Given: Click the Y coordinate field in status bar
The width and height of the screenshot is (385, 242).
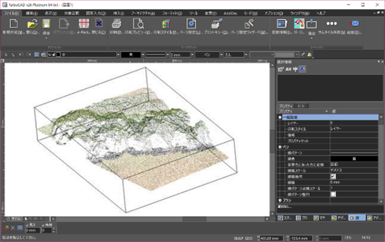Looking at the screenshot, I should (x=301, y=238).
